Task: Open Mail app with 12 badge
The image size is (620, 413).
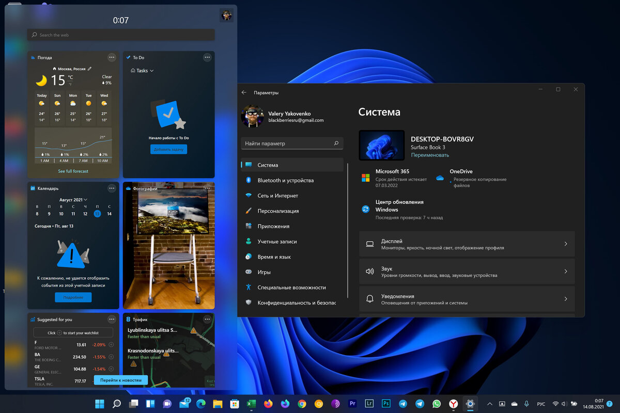Action: point(184,403)
